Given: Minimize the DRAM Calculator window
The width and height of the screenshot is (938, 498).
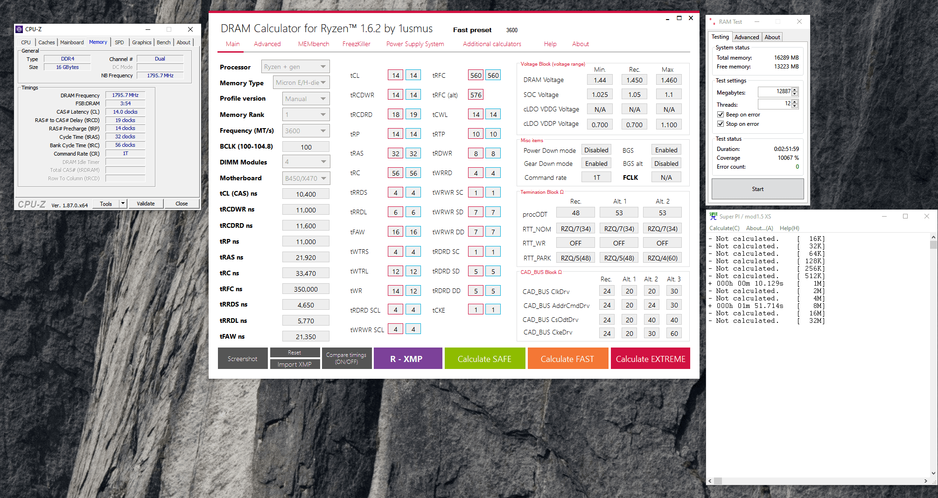Looking at the screenshot, I should pos(667,19).
